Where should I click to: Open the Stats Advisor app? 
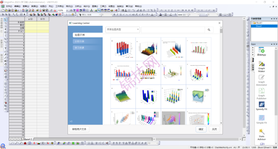pos(261,134)
